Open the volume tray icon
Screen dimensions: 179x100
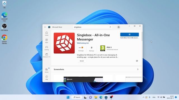[161, 97]
